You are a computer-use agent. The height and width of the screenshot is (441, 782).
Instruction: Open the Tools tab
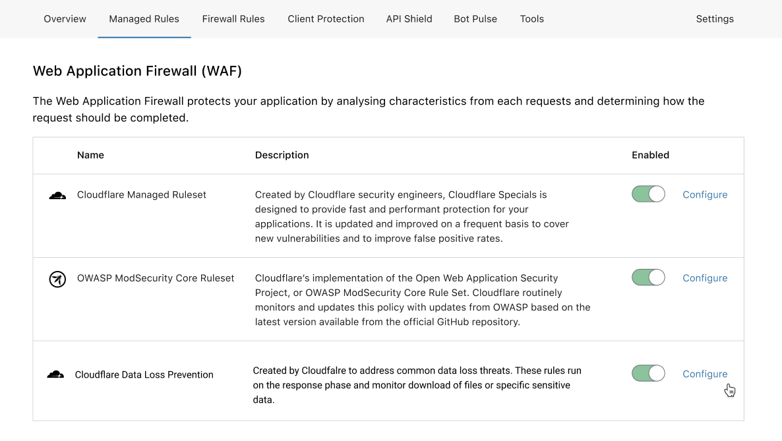(x=531, y=19)
